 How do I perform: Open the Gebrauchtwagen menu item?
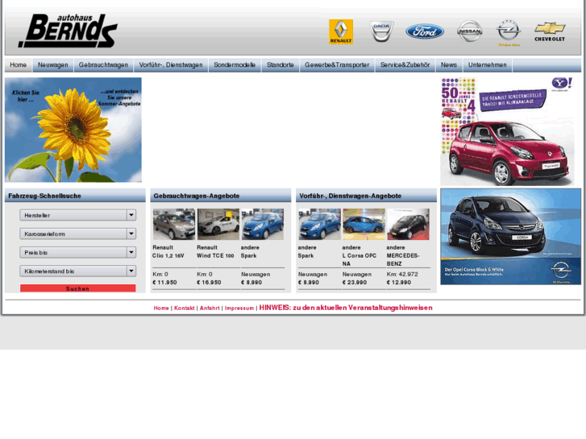coord(103,65)
